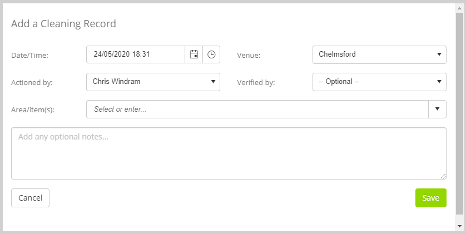Image resolution: width=466 pixels, height=234 pixels.
Task: Click the Venue label
Action: pyautogui.click(x=249, y=55)
